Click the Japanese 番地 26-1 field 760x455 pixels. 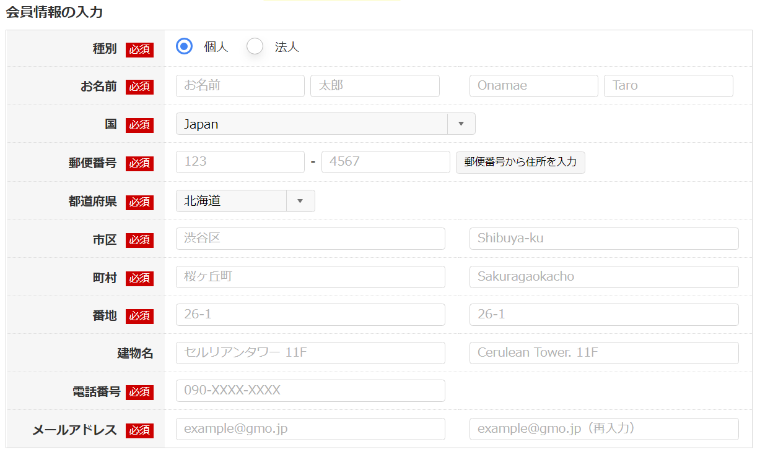[310, 315]
